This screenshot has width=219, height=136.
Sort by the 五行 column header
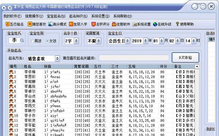pyautogui.click(x=101, y=66)
